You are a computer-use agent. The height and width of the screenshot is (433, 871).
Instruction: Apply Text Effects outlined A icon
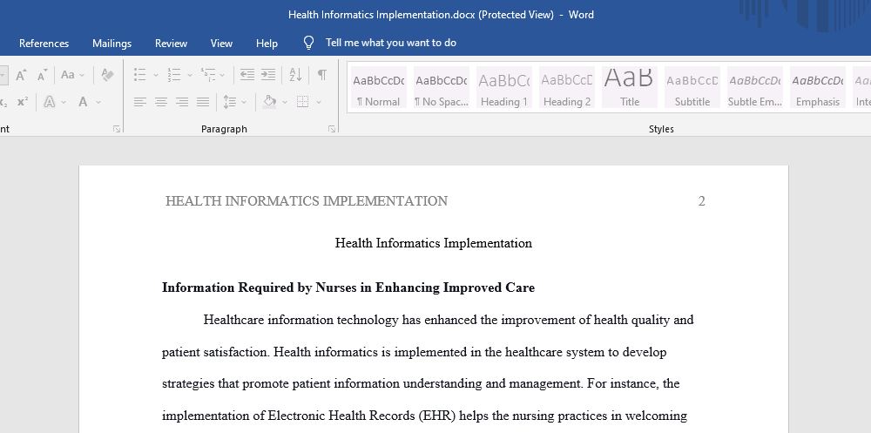pyautogui.click(x=50, y=102)
